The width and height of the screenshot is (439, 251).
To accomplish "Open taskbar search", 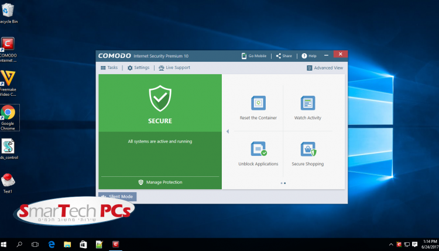I will (19, 245).
